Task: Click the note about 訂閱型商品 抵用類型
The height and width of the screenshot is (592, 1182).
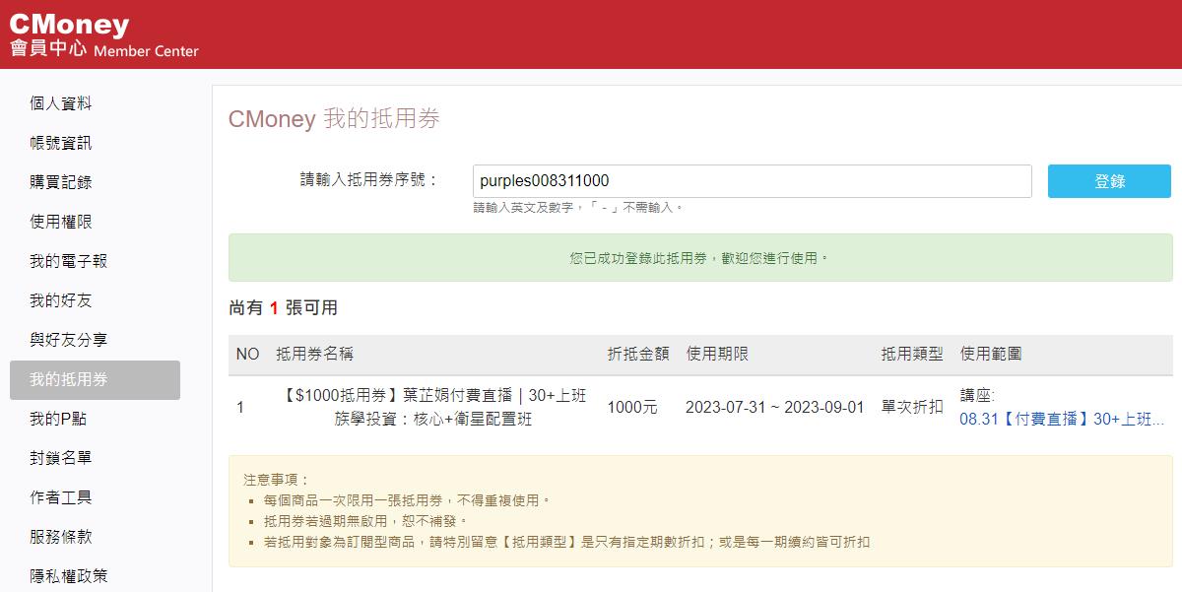Action: tap(566, 542)
